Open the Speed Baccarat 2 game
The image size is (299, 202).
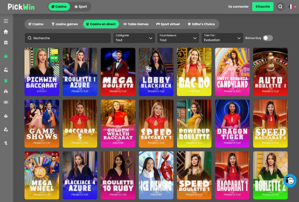pos(156,123)
